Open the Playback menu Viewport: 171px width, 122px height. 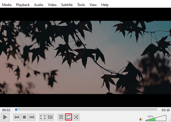point(23,5)
